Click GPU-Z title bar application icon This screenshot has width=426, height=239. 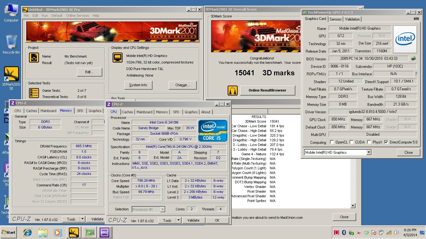[305, 12]
